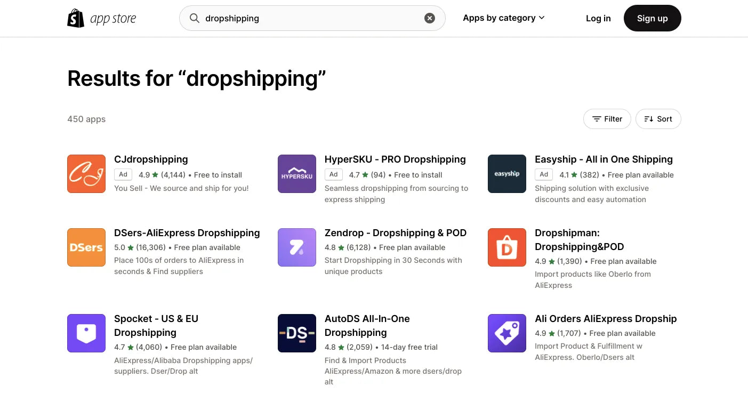
Task: Click the AutoDS app icon
Action: (296, 333)
